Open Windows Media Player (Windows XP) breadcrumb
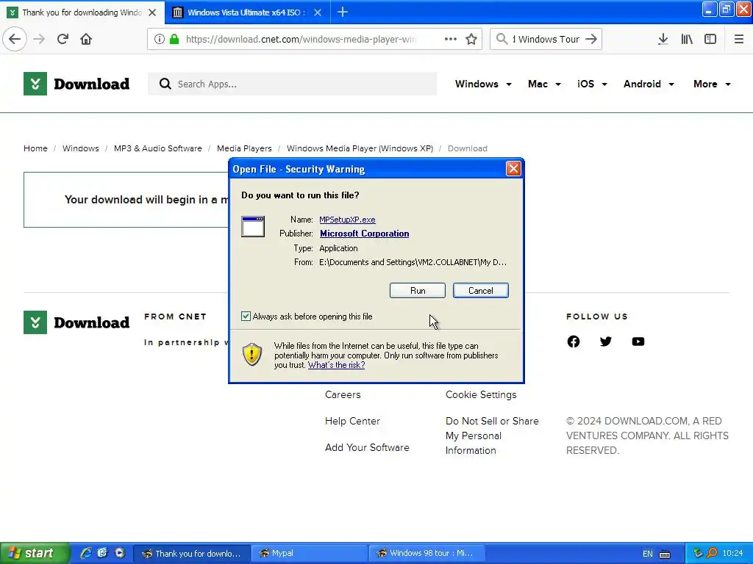This screenshot has width=753, height=564. point(360,148)
